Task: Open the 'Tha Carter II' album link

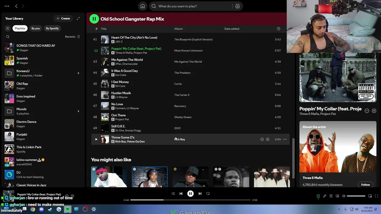Action: click(x=182, y=95)
